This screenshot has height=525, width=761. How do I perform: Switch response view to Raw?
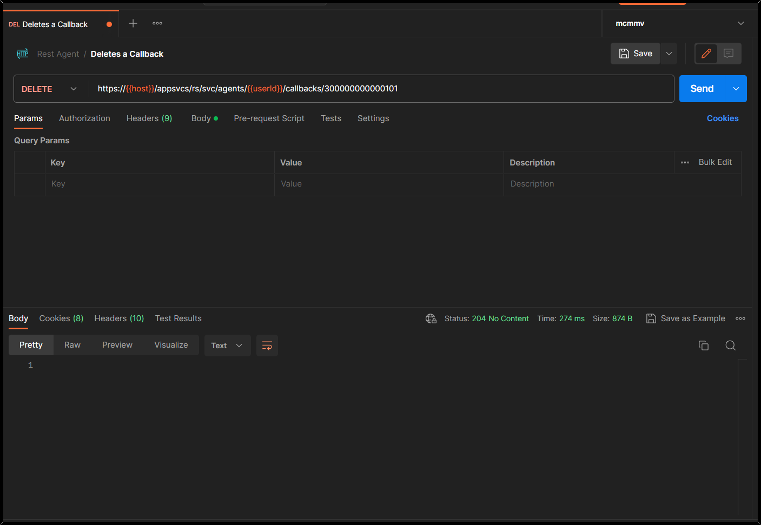[x=72, y=345]
